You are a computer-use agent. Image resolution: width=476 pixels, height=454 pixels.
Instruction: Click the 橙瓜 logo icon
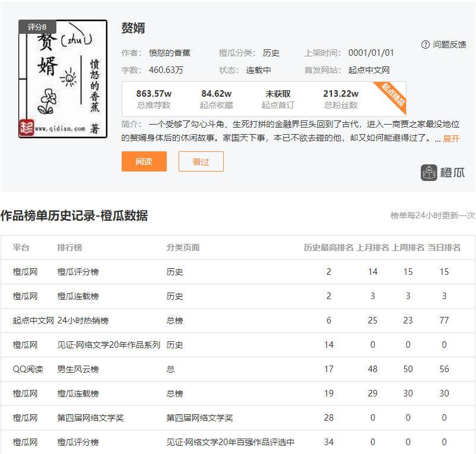(429, 173)
